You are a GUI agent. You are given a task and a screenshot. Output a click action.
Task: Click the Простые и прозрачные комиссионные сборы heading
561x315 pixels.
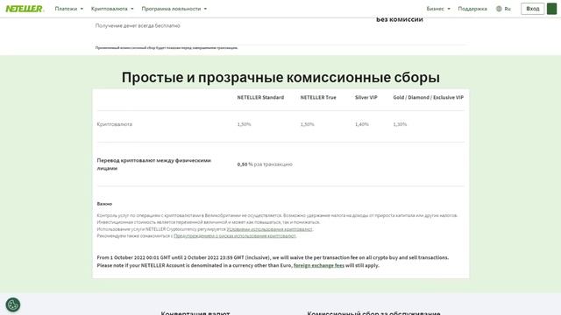(x=280, y=78)
